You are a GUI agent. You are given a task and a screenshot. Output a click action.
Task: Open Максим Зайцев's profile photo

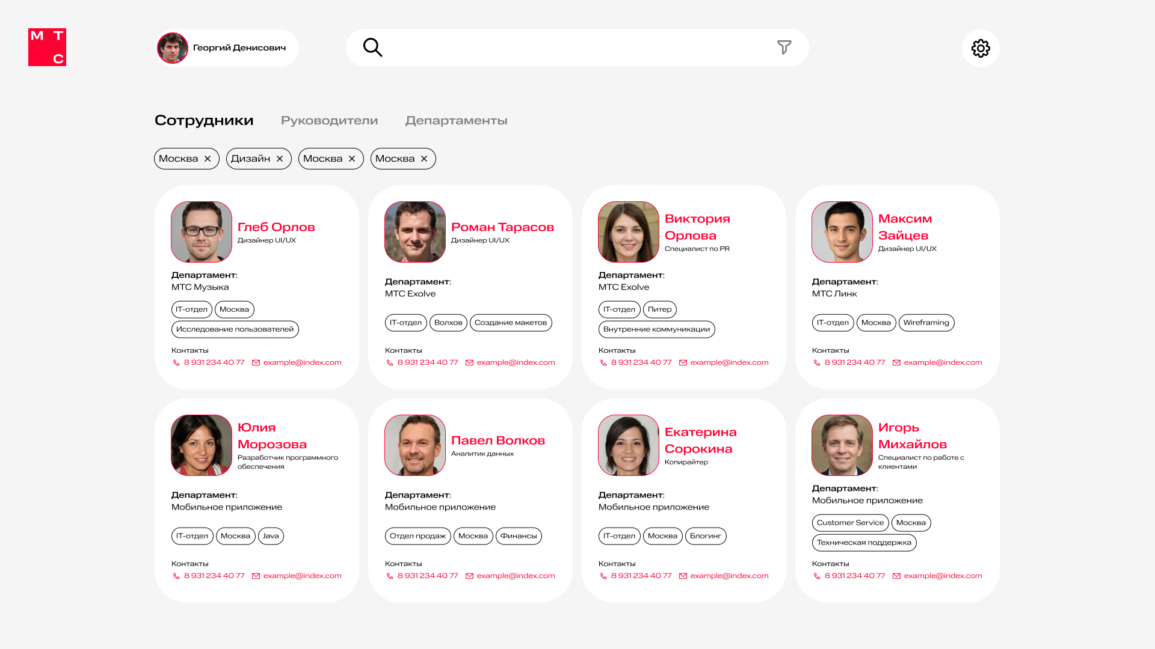(842, 232)
